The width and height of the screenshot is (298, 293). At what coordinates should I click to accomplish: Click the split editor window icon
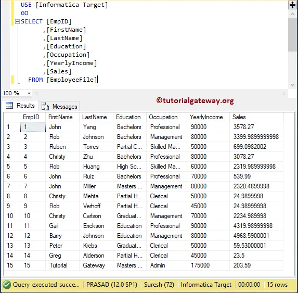[x=292, y=5]
